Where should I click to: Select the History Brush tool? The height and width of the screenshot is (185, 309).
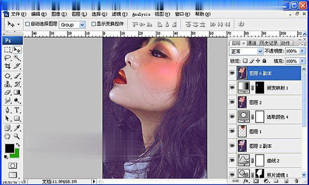[x=17, y=84]
